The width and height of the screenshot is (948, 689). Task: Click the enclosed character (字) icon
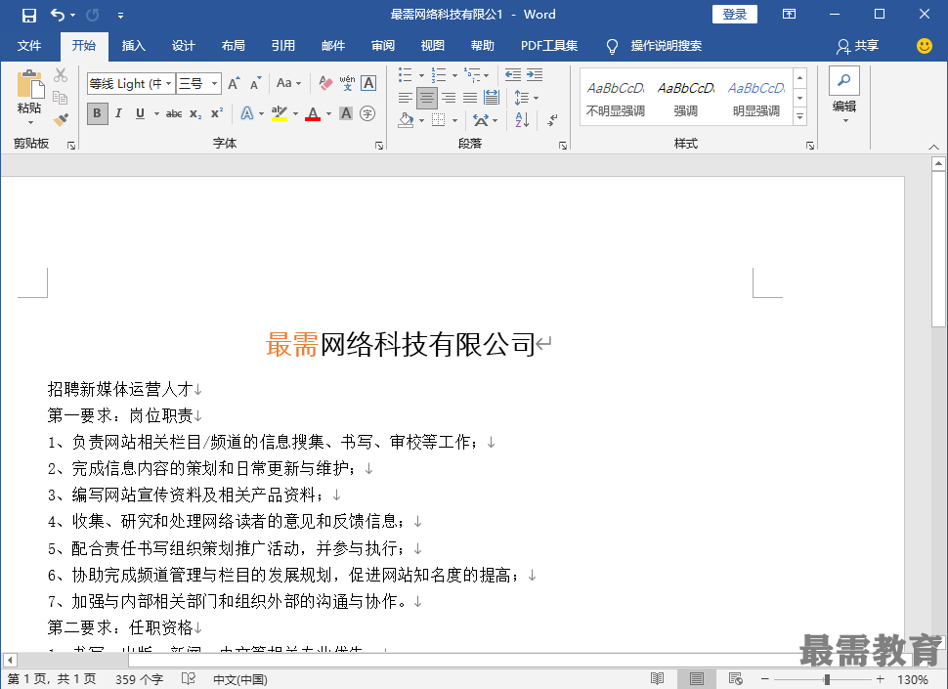(367, 113)
